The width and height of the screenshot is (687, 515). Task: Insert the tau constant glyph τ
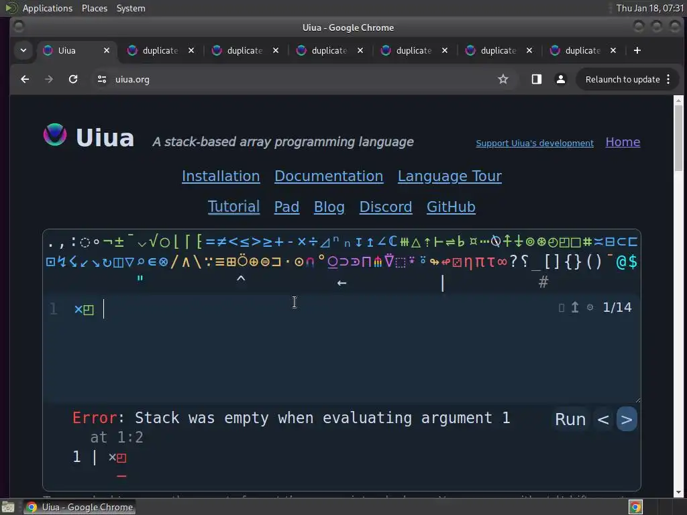[x=490, y=263]
